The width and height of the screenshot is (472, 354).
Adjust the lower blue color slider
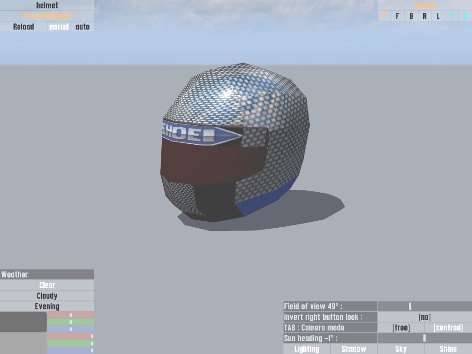(x=71, y=350)
